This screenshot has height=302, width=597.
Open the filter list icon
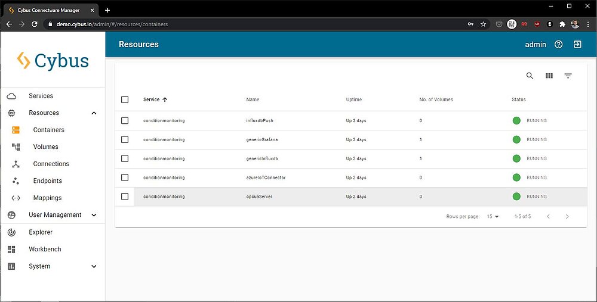click(x=568, y=76)
